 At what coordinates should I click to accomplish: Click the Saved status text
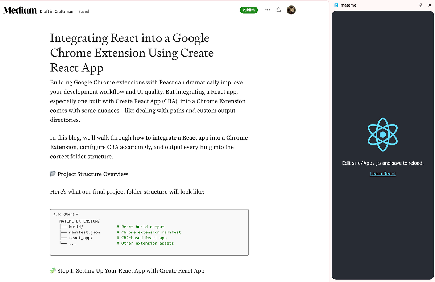tap(83, 11)
